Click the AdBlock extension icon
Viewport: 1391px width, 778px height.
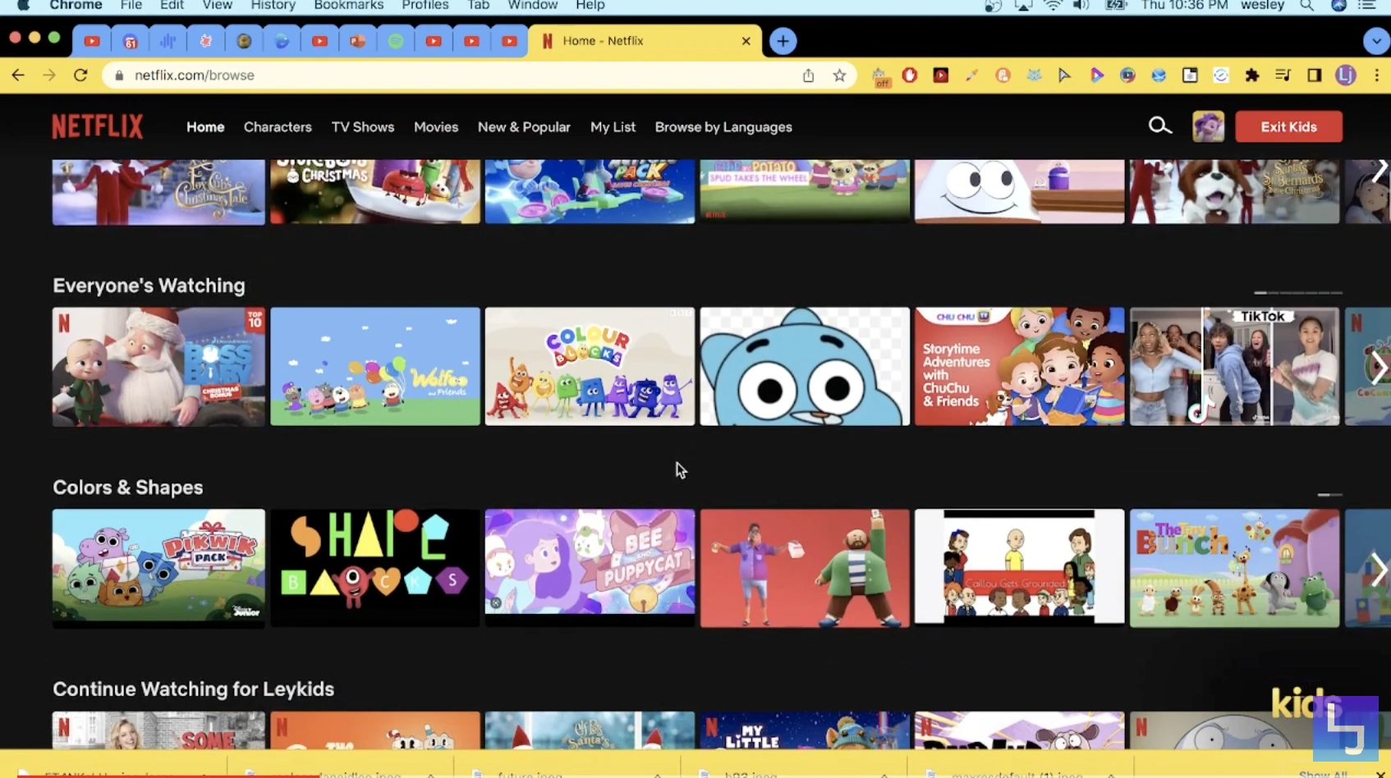click(909, 75)
